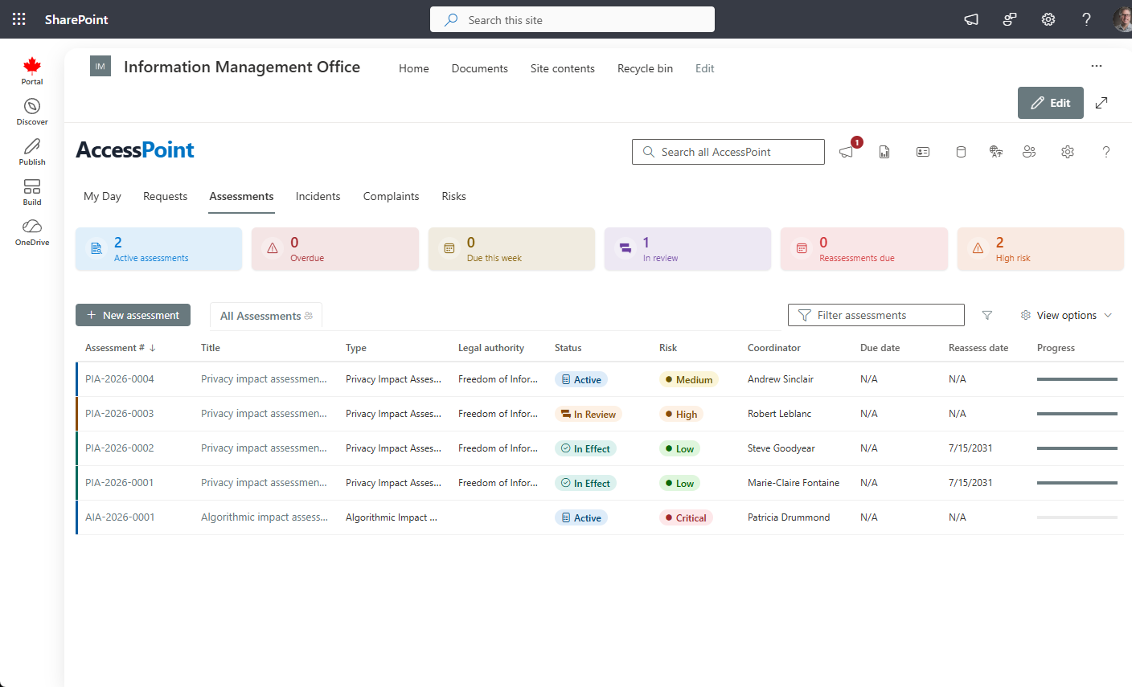Switch to the Incidents tab
This screenshot has height=687, width=1132.
tap(318, 196)
